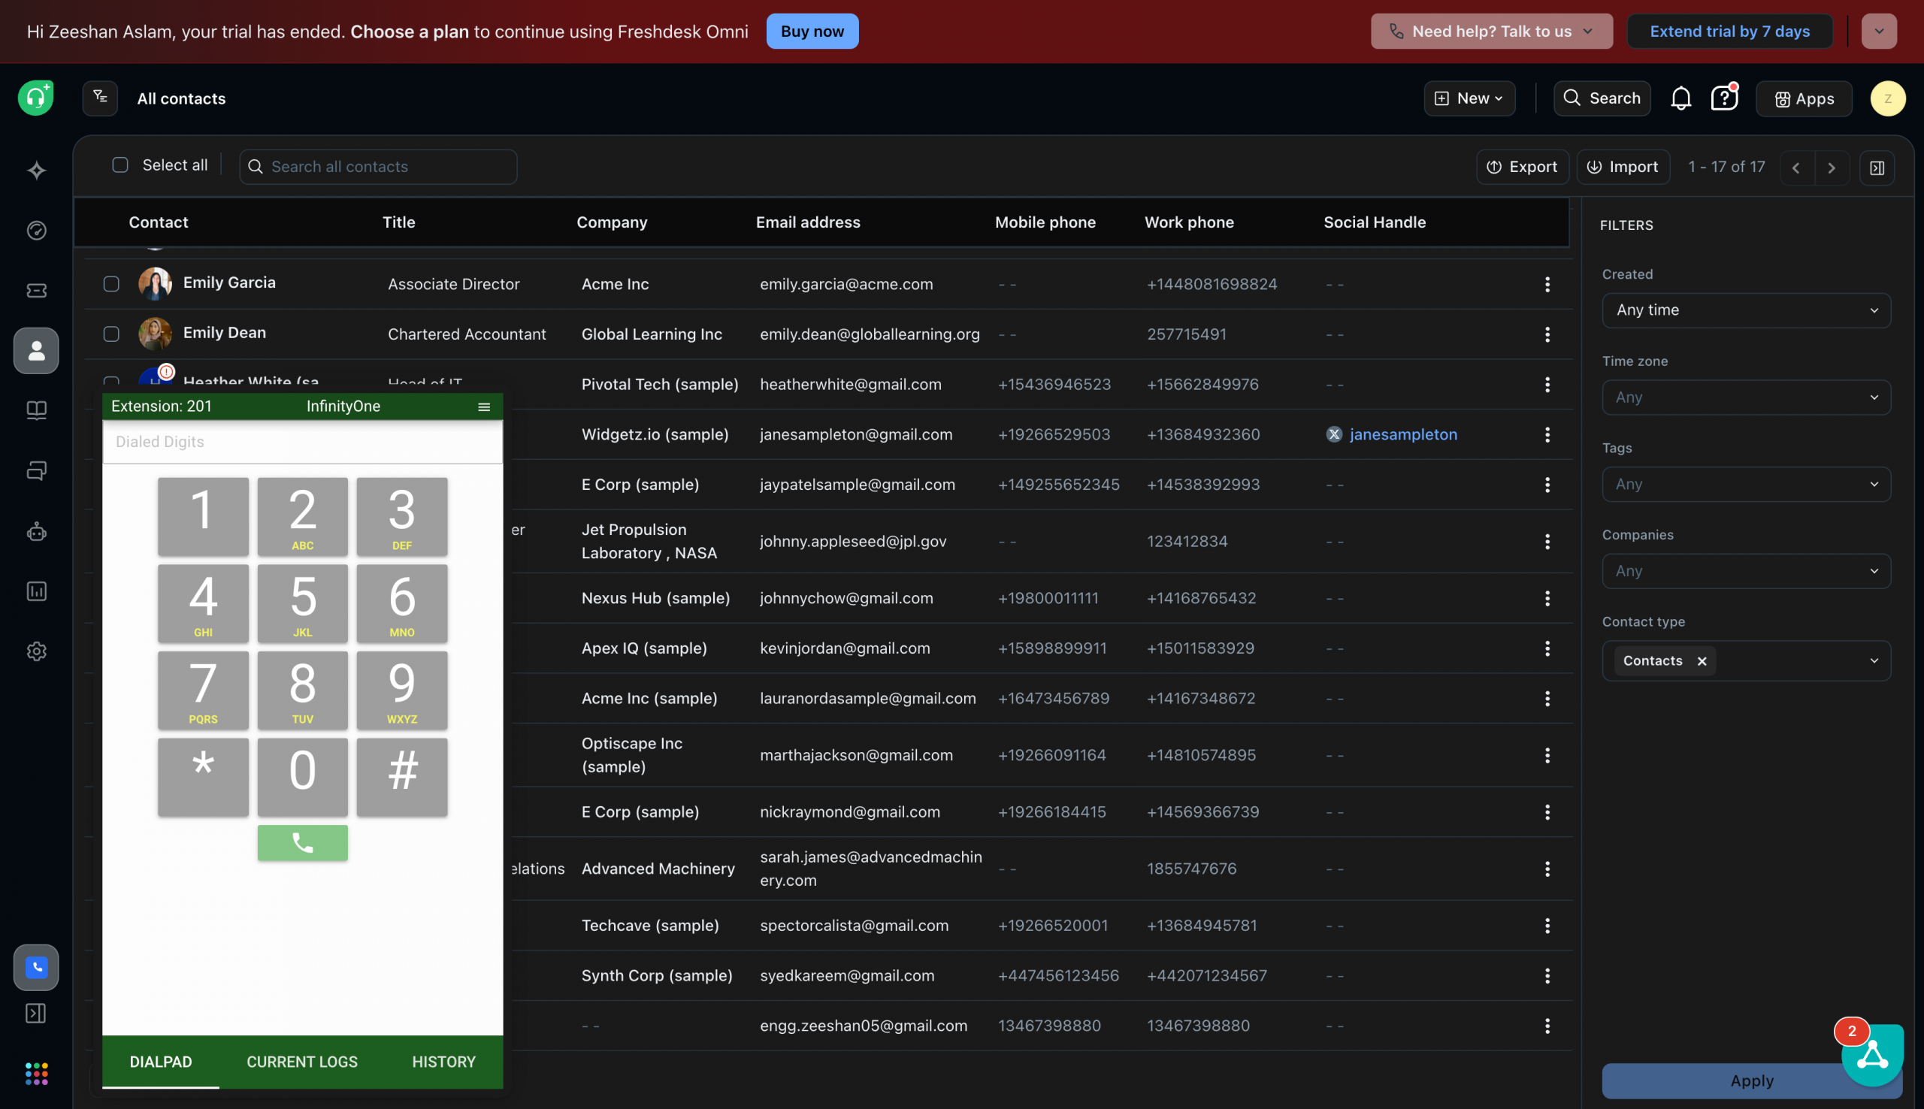The width and height of the screenshot is (1924, 1109).
Task: Expand the Created Any time dropdown
Action: click(x=1746, y=310)
